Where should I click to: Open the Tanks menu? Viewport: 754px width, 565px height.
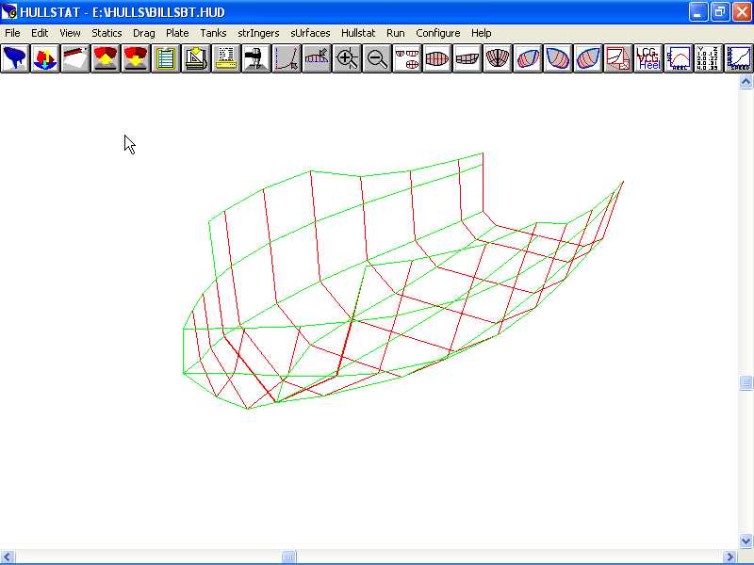[213, 33]
